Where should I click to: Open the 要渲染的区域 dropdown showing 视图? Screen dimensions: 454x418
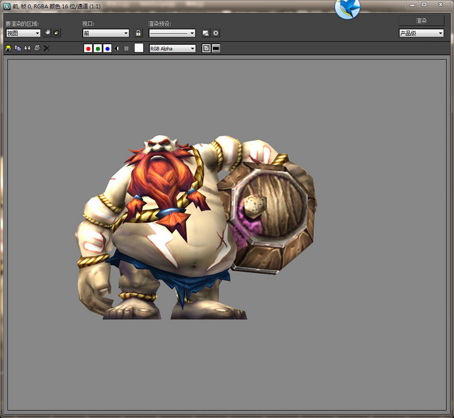click(x=23, y=33)
